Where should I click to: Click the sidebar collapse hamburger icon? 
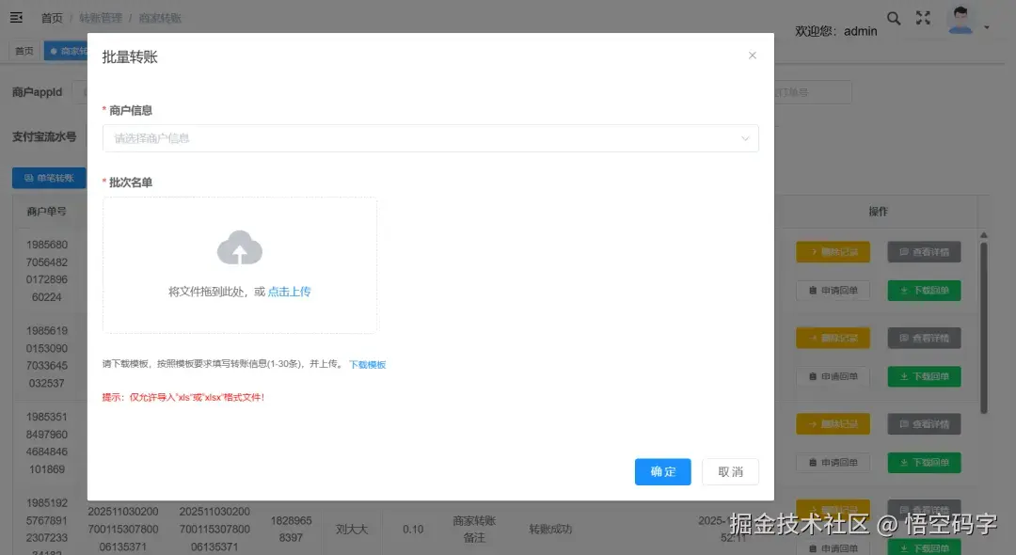tap(17, 17)
